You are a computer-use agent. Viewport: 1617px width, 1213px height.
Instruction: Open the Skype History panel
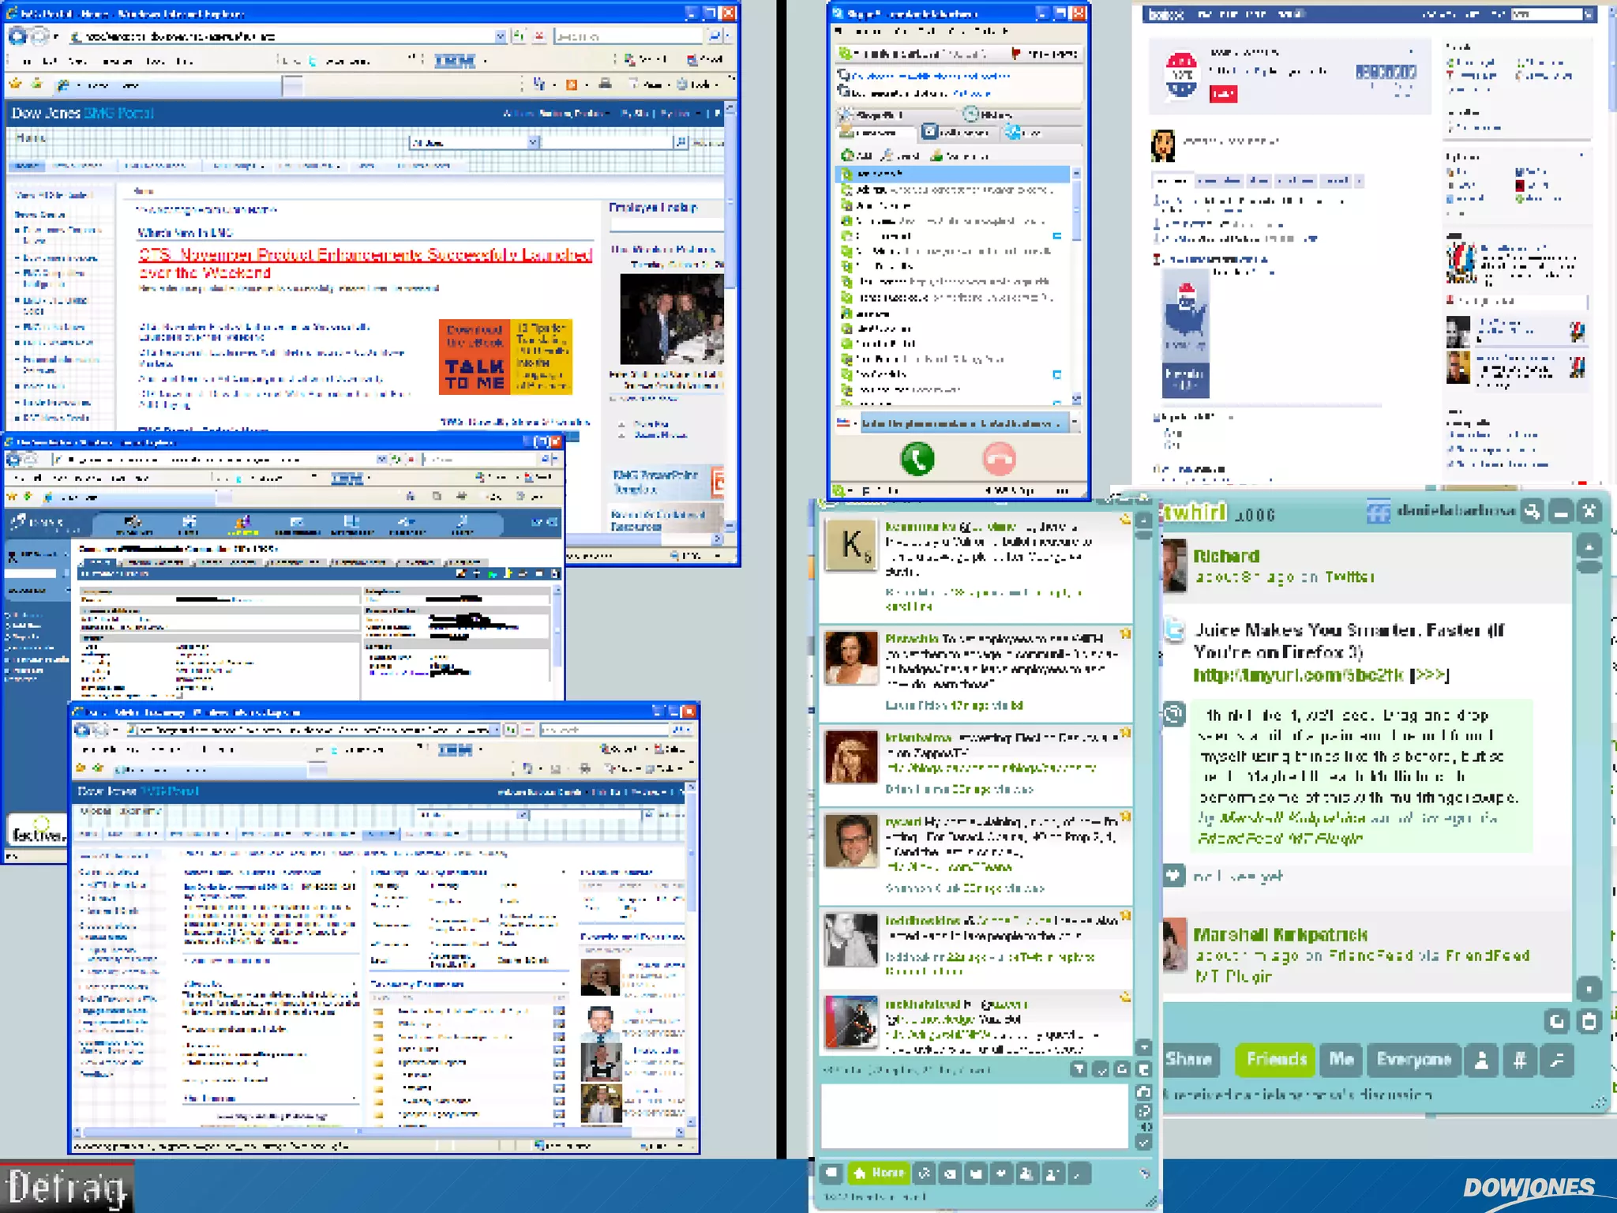click(x=987, y=115)
